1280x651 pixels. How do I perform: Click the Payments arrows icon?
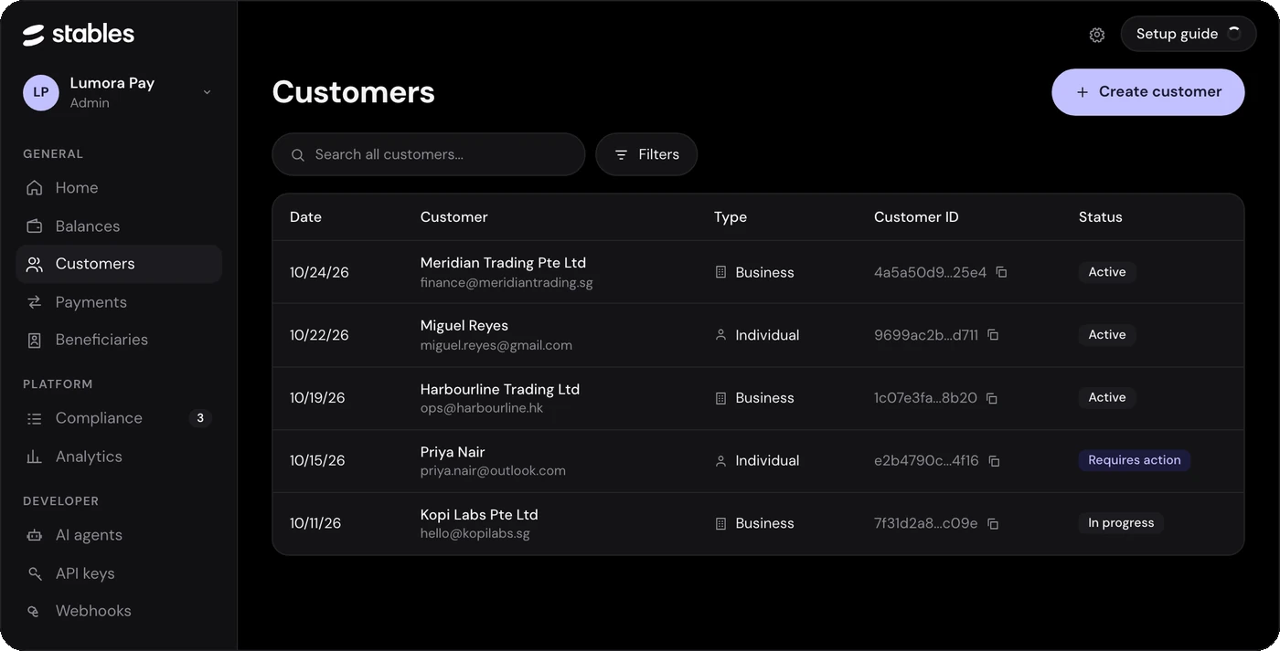tap(35, 302)
